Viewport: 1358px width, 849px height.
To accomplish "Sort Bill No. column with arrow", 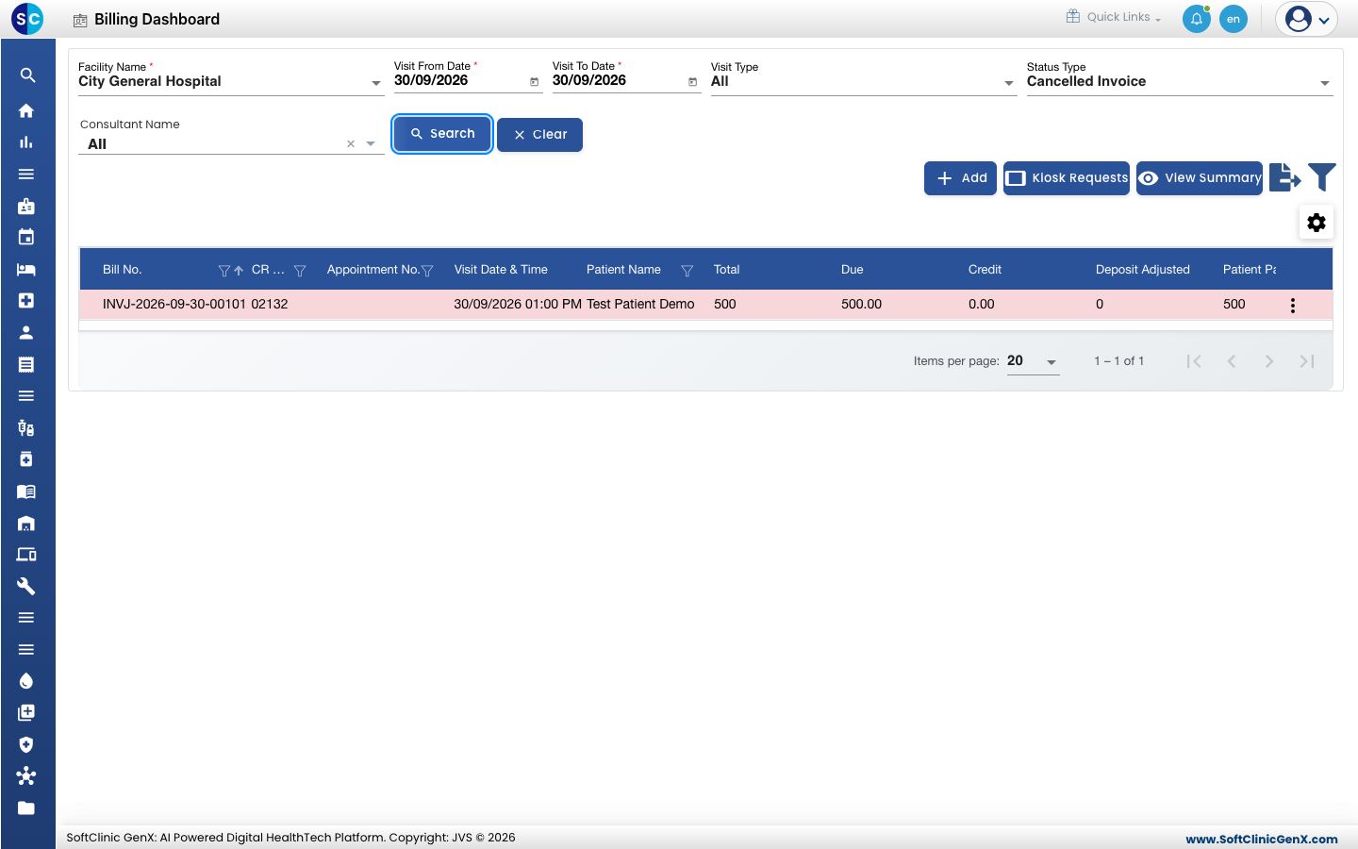I will 239,271.
